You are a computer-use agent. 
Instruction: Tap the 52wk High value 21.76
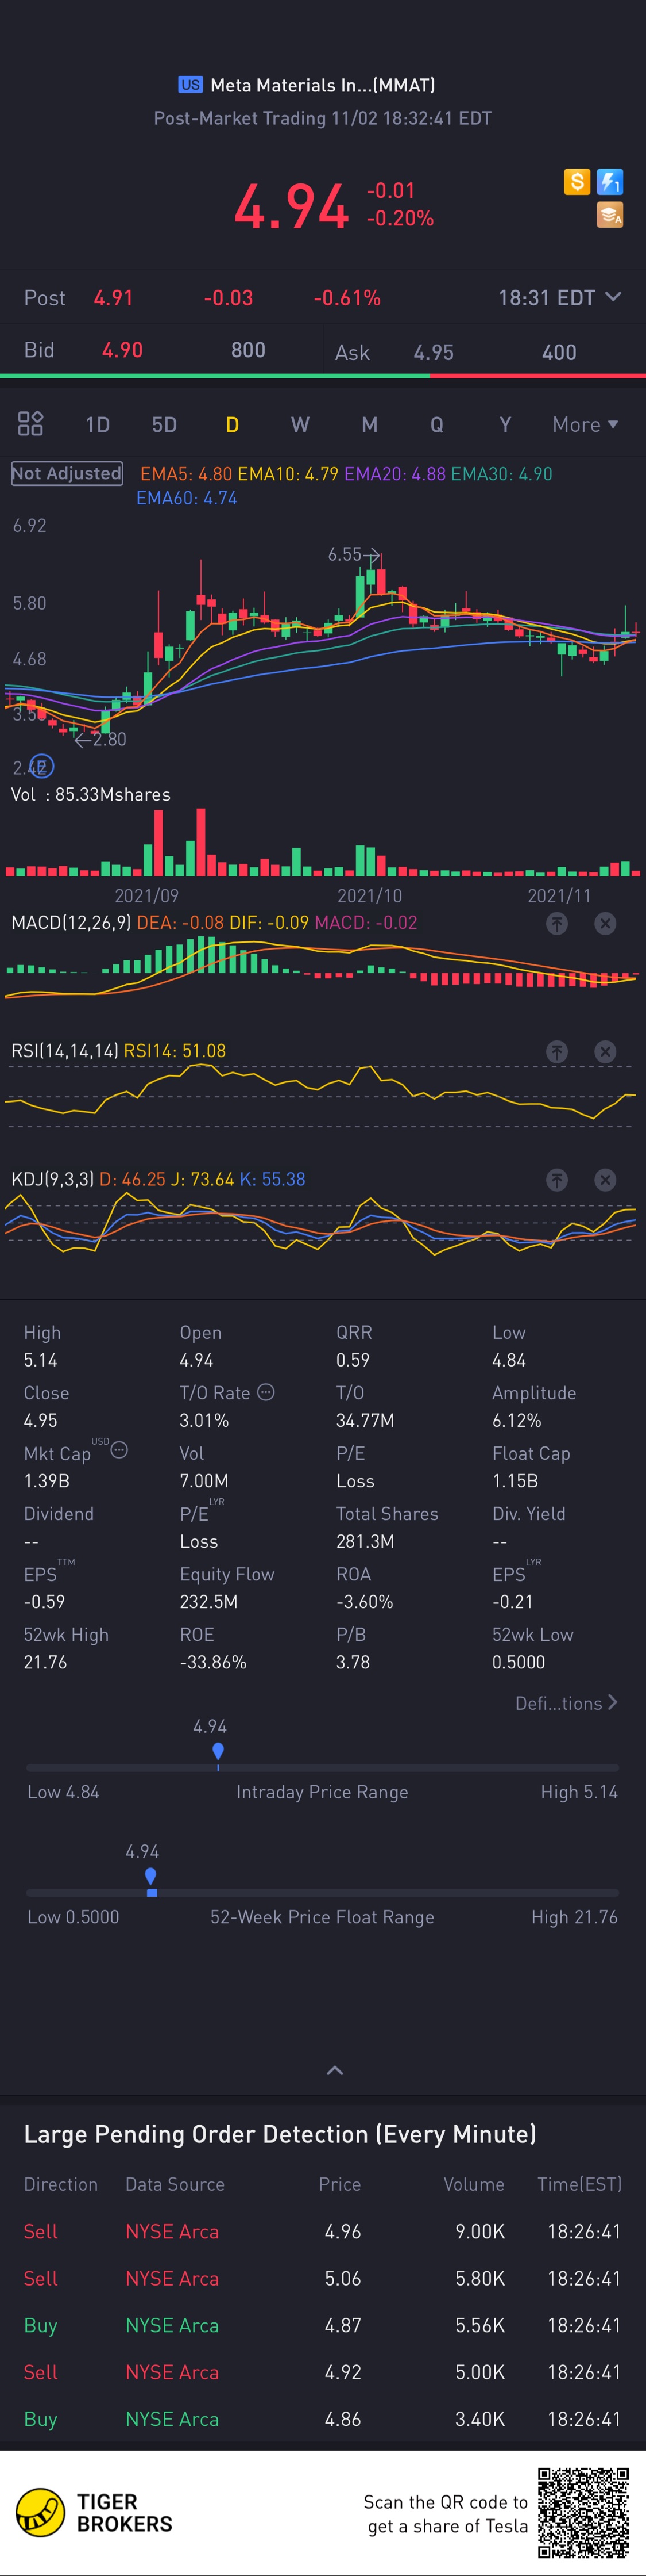coord(45,1662)
